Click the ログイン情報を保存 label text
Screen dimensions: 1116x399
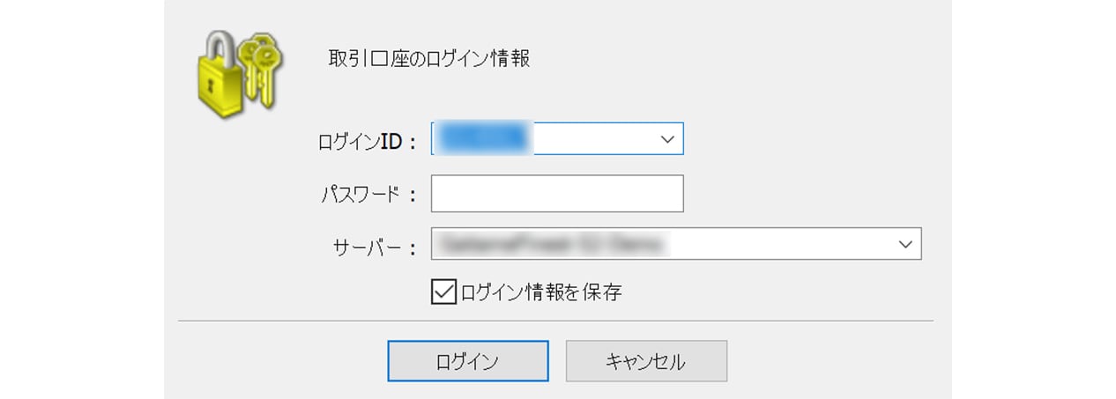coord(541,292)
